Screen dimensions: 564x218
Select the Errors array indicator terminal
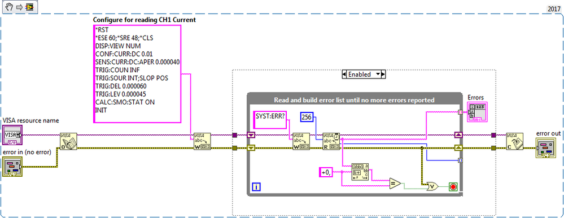[477, 112]
